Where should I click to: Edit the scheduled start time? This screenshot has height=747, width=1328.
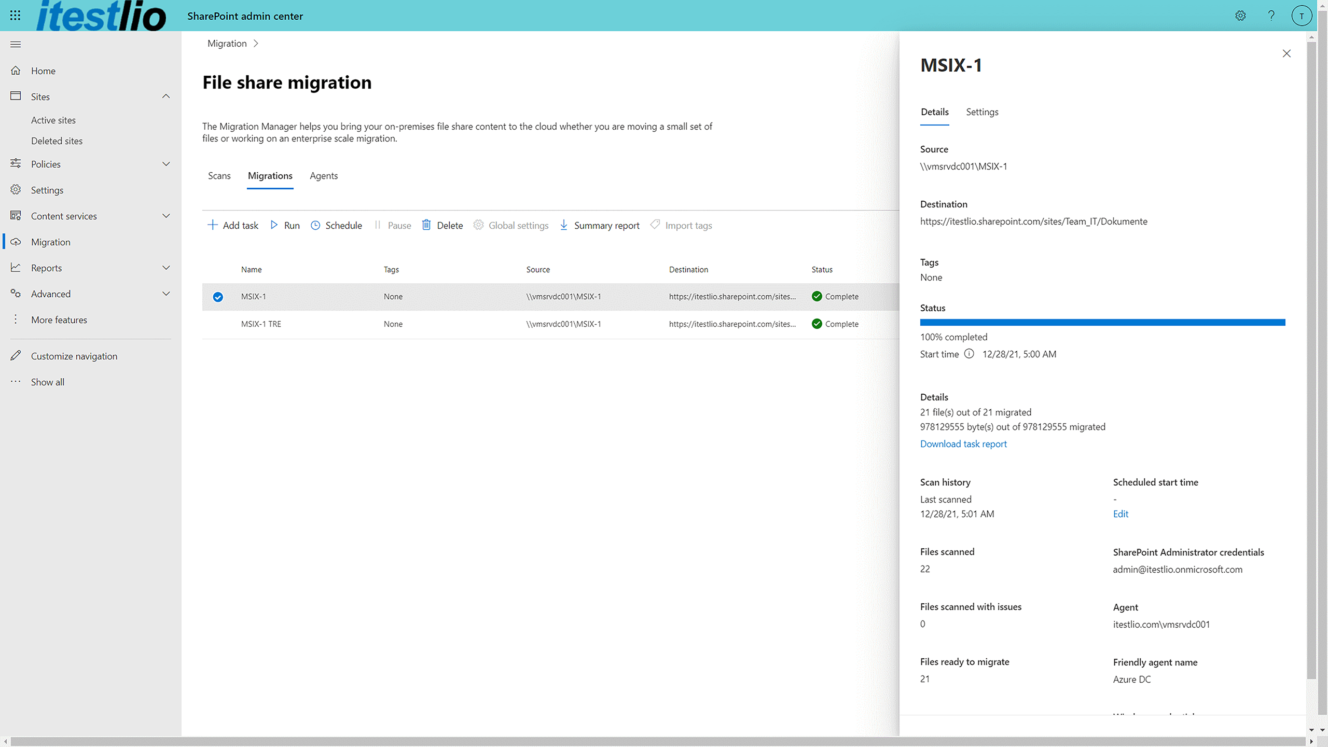pos(1120,514)
